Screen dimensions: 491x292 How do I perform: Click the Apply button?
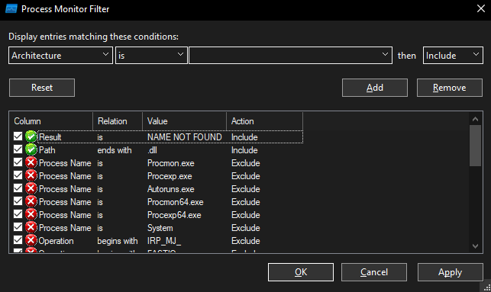[x=450, y=272]
